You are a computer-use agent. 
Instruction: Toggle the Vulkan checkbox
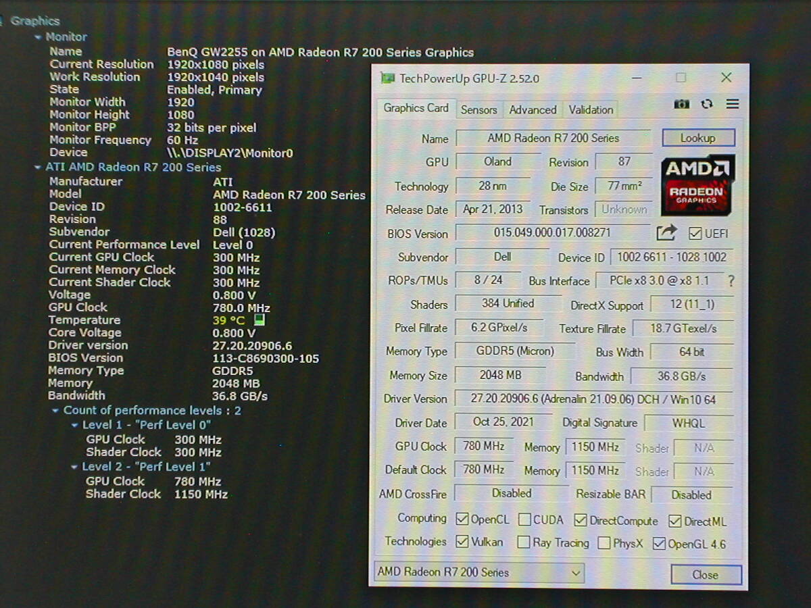pyautogui.click(x=462, y=542)
